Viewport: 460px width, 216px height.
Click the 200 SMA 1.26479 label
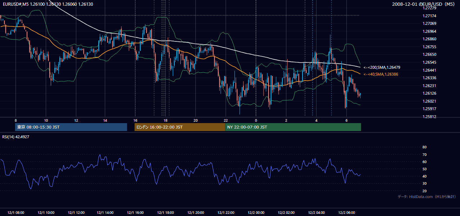pyautogui.click(x=382, y=67)
